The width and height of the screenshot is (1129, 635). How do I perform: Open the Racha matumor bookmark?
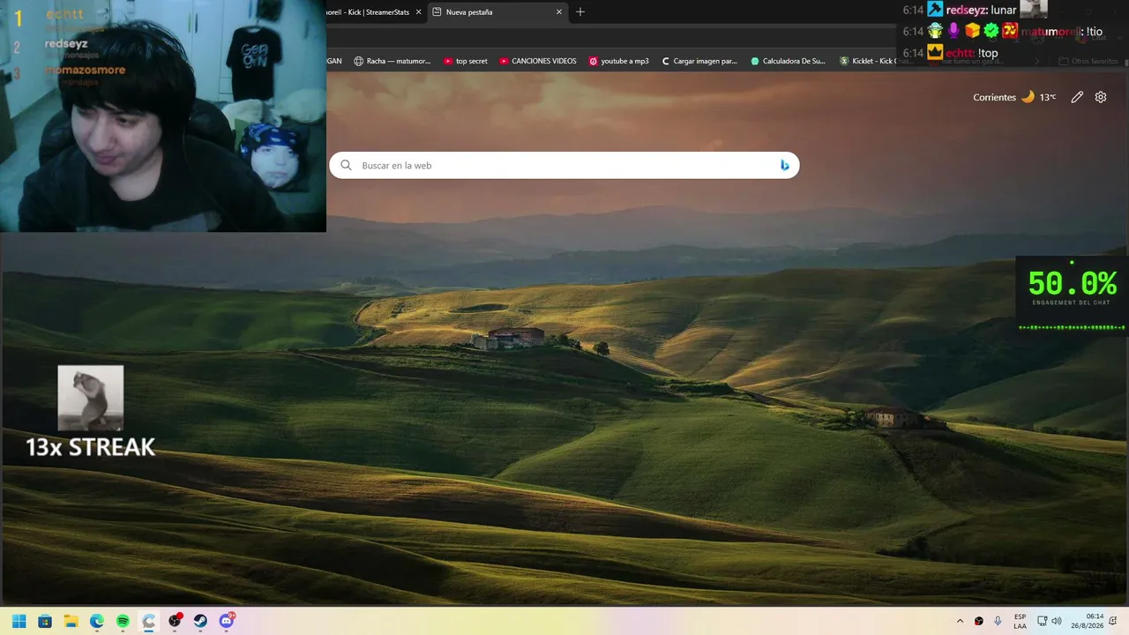[x=392, y=61]
